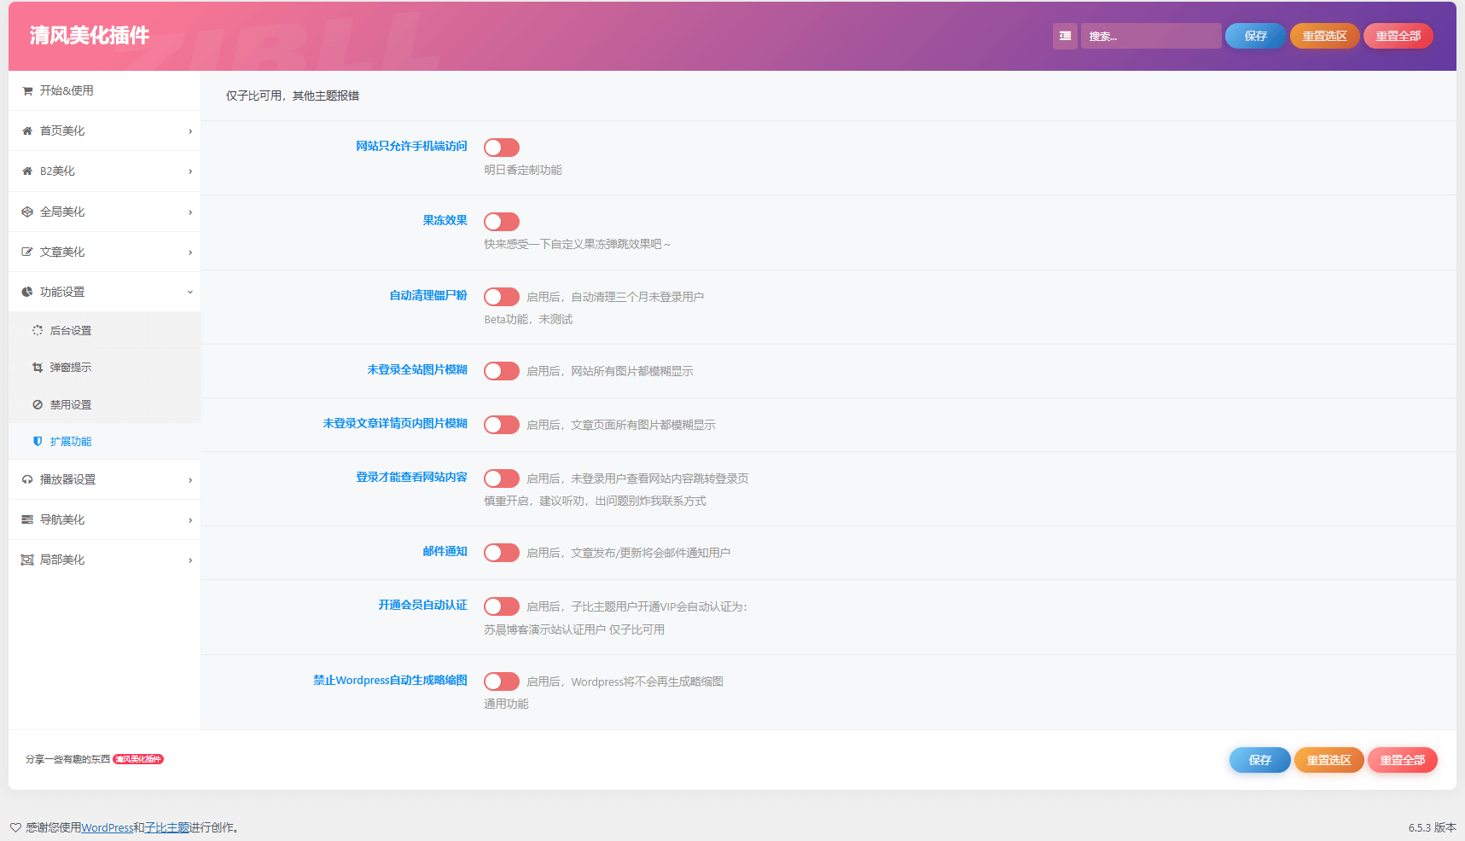Viewport: 1465px width, 841px height.
Task: Open the 开始&使用 menu item
Action: (x=105, y=90)
